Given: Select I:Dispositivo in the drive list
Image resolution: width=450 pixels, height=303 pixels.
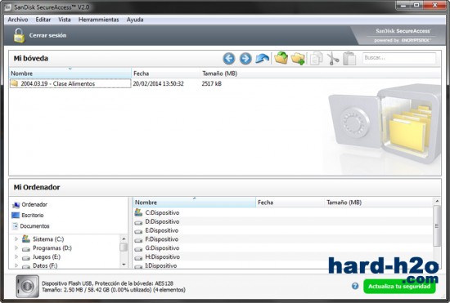Looking at the screenshot, I should (x=161, y=265).
